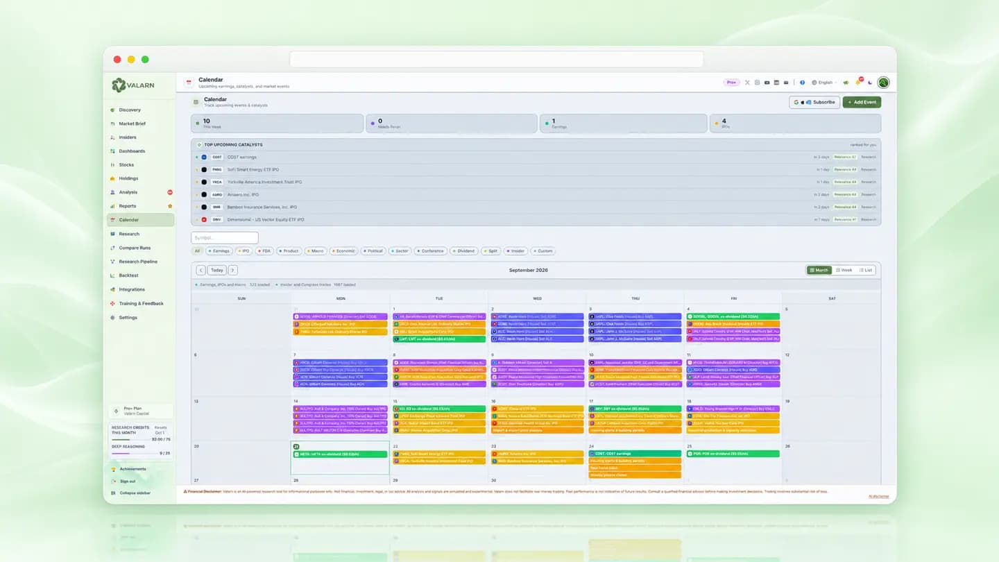Toggle the Dividend filter chip
The image size is (999, 562).
(464, 251)
